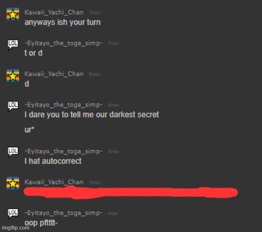Open rainbow star avatar beside 'anyways ish your turn'
The height and width of the screenshot is (232, 262).
pos(13,14)
